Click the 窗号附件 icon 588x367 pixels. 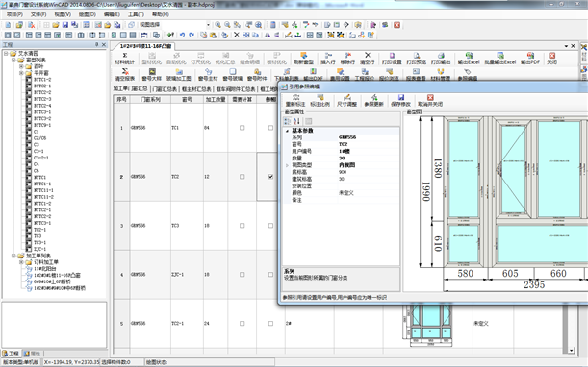click(x=257, y=71)
